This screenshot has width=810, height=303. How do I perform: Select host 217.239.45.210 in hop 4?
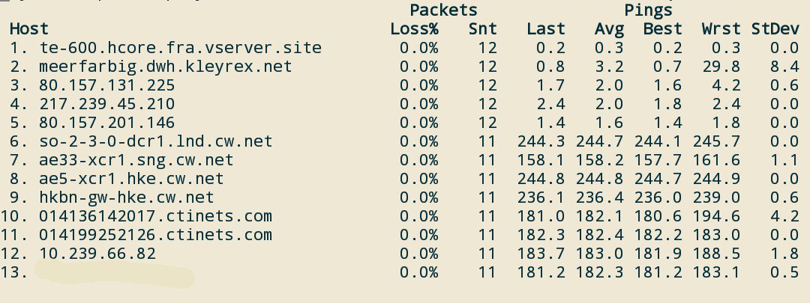point(107,104)
